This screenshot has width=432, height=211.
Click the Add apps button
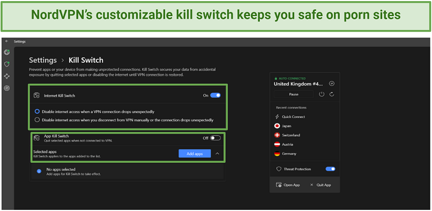click(x=195, y=154)
